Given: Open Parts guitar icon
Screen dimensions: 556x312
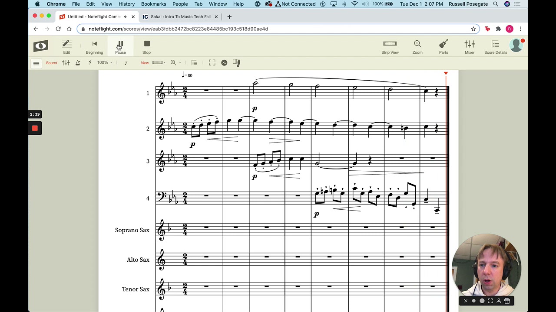Looking at the screenshot, I should pyautogui.click(x=443, y=47).
